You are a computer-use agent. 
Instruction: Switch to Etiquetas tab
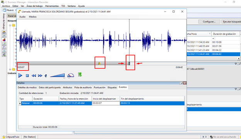click(112, 87)
